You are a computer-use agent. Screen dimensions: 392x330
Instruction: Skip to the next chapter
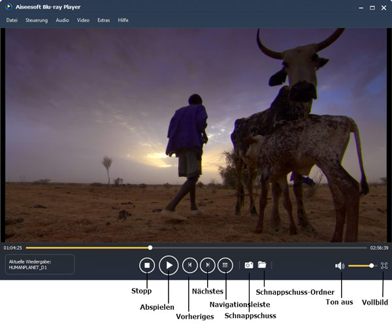click(x=207, y=265)
